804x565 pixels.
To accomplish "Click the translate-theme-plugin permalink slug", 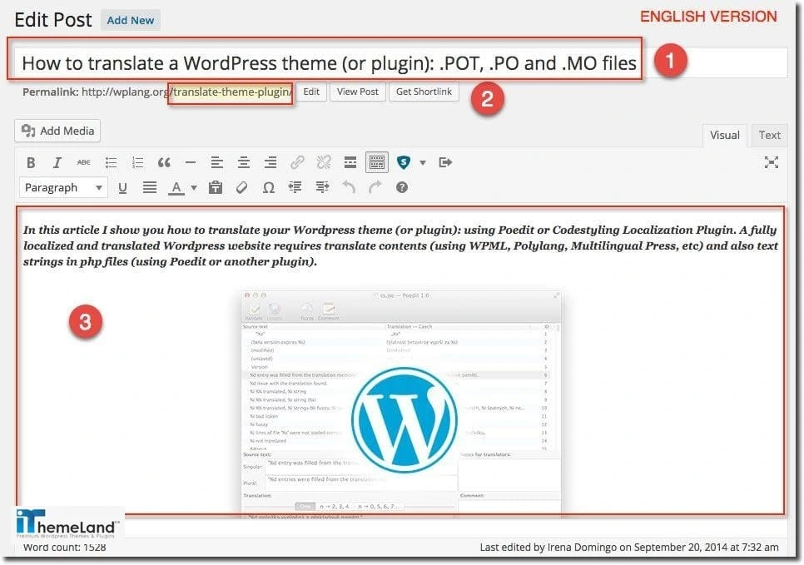I will point(232,92).
